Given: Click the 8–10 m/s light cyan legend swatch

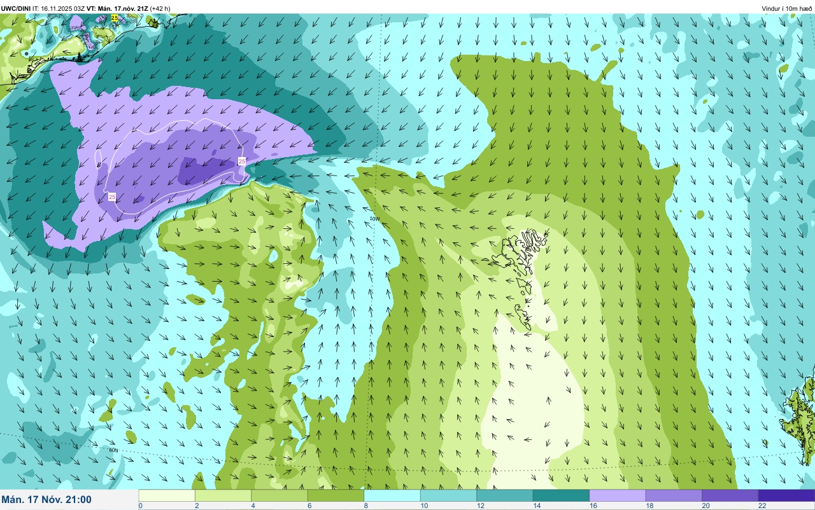Looking at the screenshot, I should [x=392, y=495].
